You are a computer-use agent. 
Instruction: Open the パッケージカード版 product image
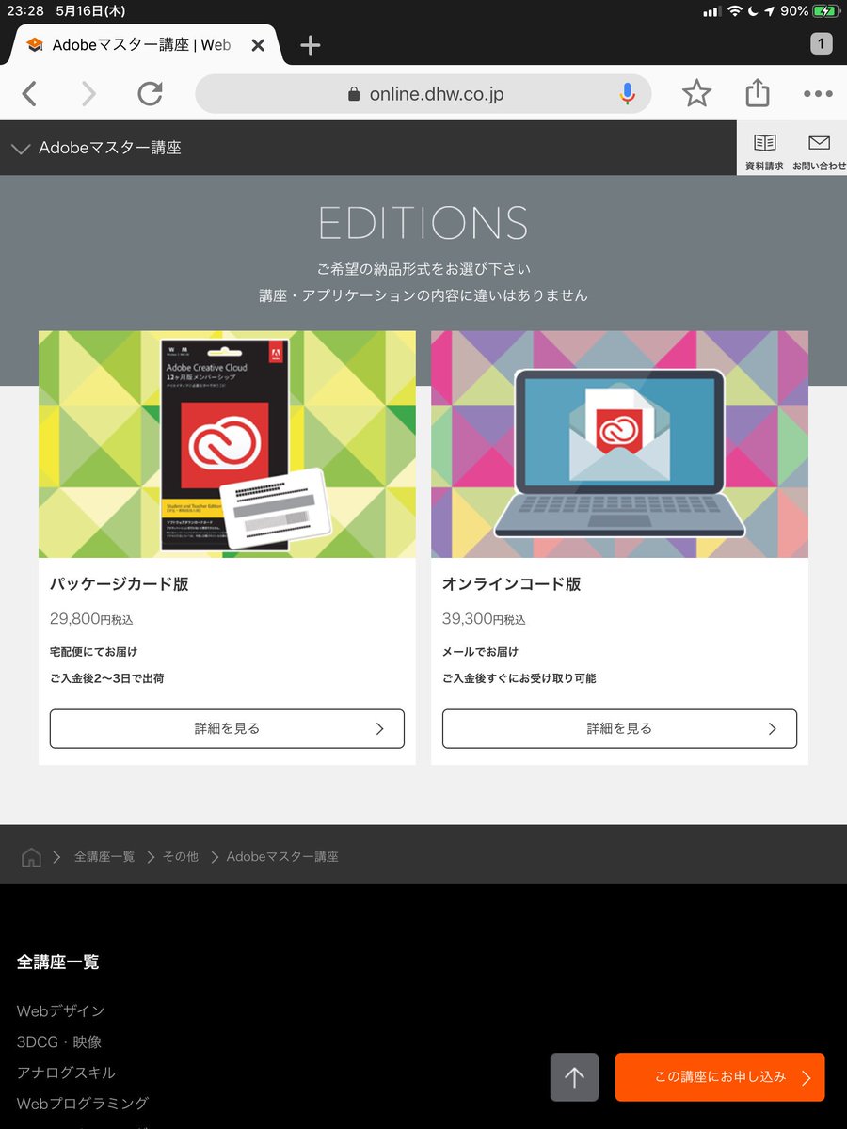click(x=227, y=444)
